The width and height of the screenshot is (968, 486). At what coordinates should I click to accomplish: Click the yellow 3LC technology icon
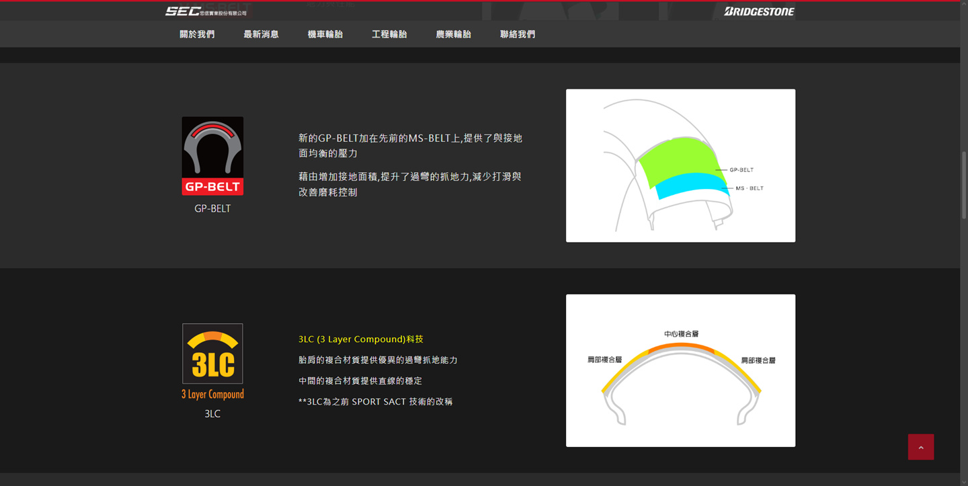pos(212,354)
